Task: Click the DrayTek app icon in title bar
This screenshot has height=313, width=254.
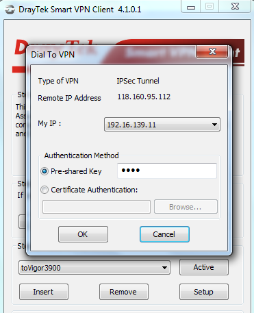Action: click(10, 10)
